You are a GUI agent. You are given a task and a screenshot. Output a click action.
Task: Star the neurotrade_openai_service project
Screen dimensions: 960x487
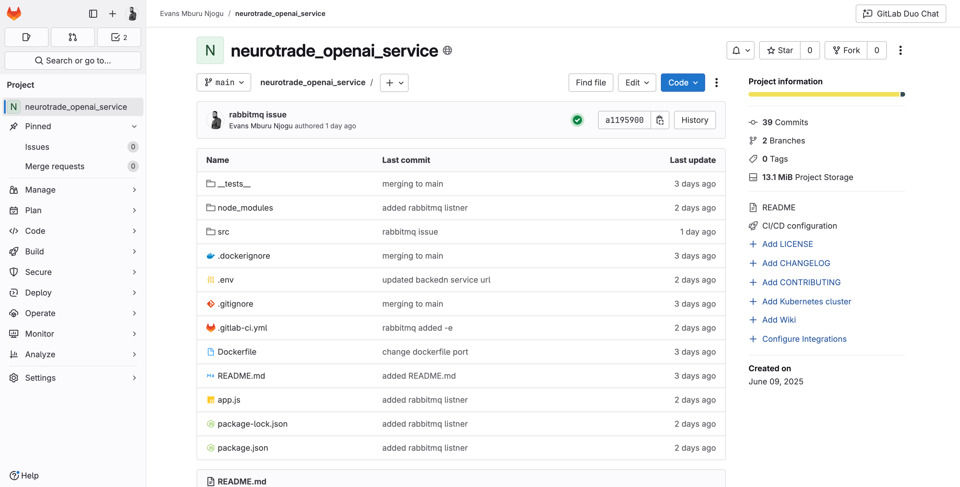coord(780,50)
